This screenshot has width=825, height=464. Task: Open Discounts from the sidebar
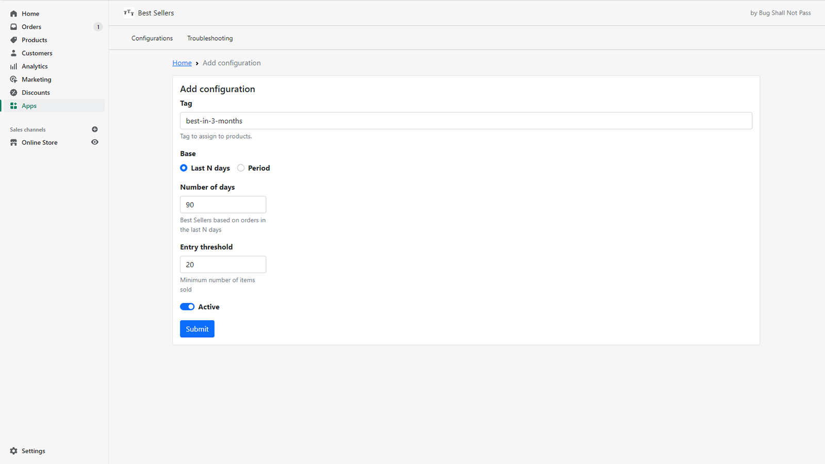tap(13, 92)
